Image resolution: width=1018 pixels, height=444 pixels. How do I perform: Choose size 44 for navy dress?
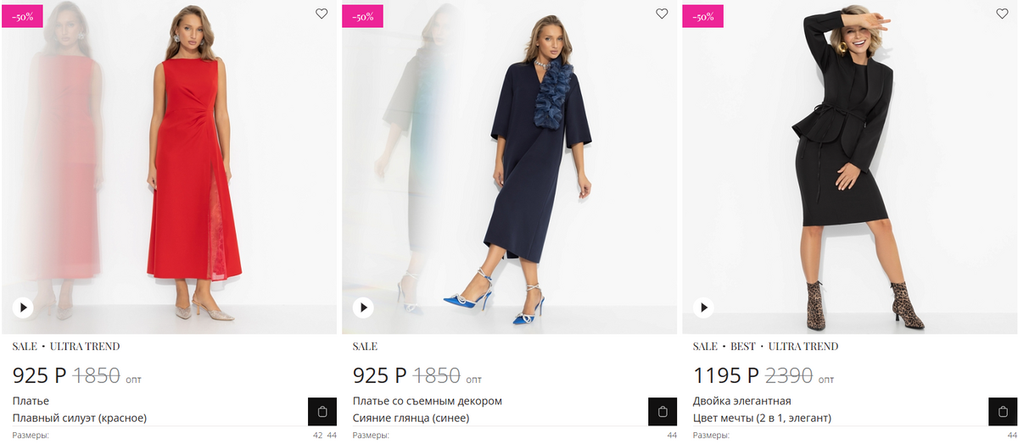tap(672, 436)
